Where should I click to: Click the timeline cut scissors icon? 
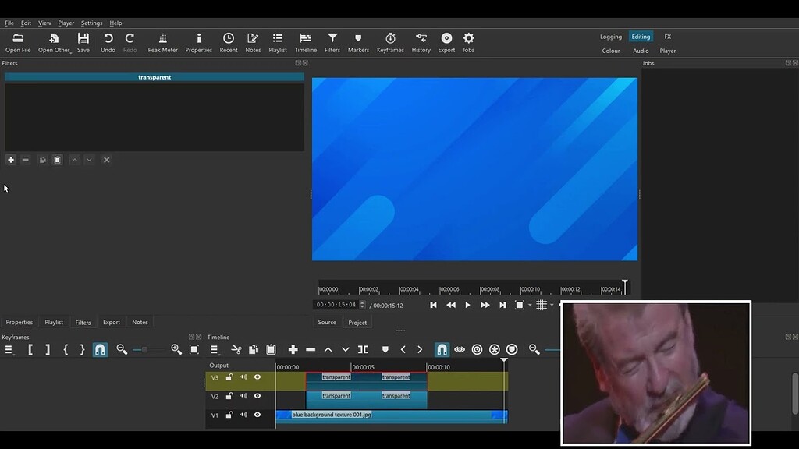point(236,349)
